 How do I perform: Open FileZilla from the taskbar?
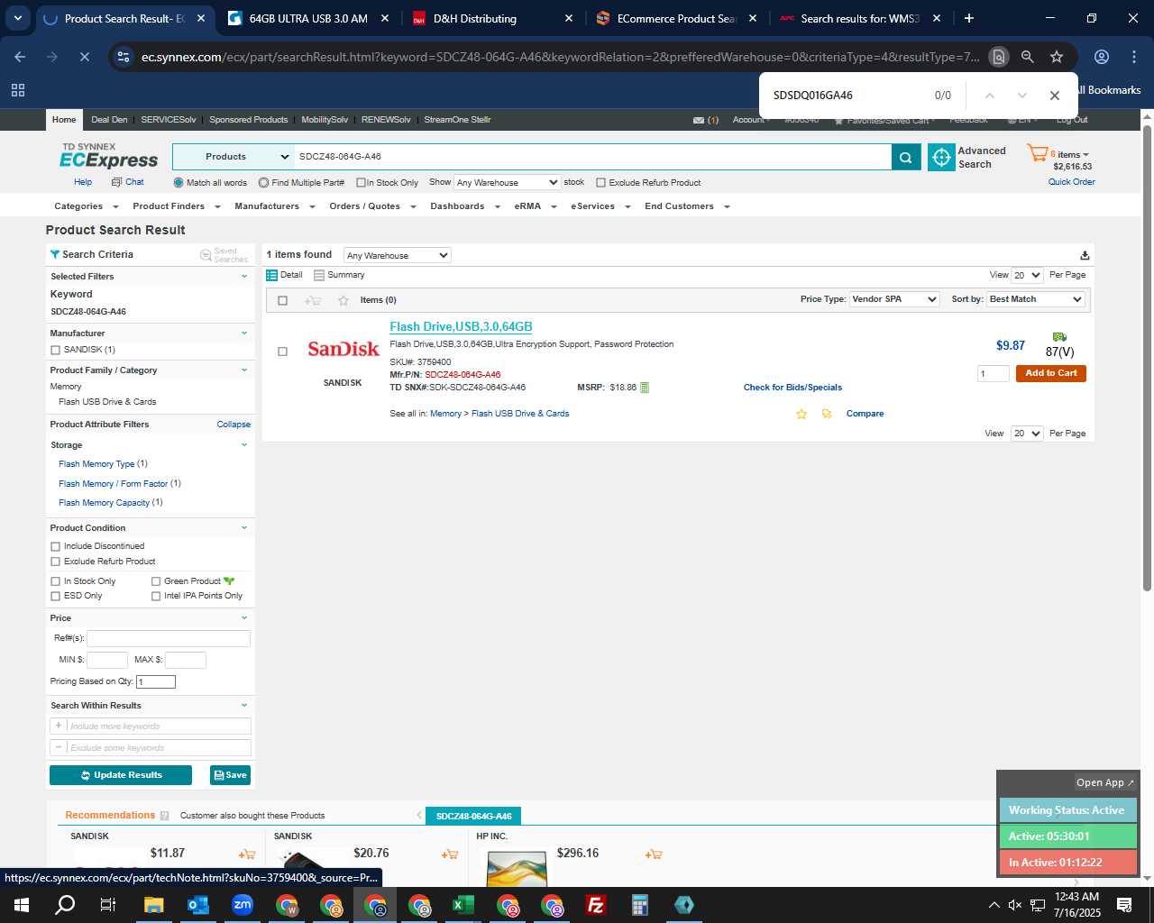596,905
